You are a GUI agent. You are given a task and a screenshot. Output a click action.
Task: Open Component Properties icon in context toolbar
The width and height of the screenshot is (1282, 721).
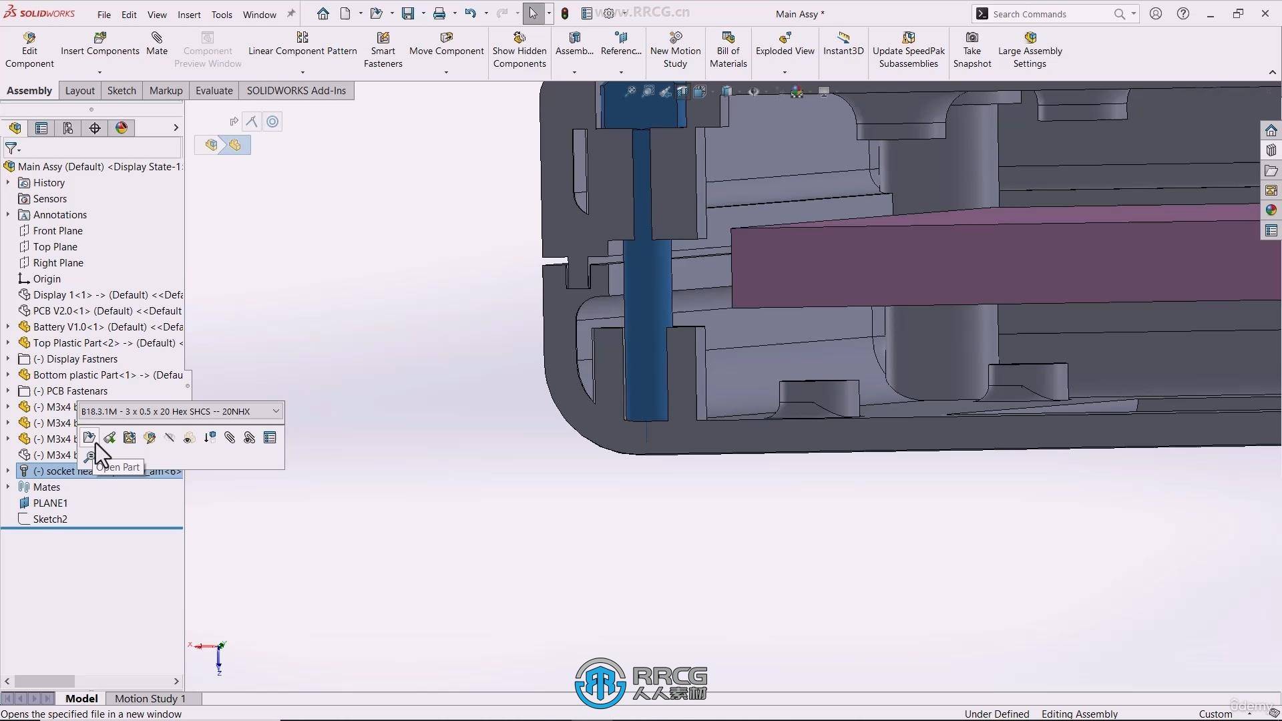[270, 437]
